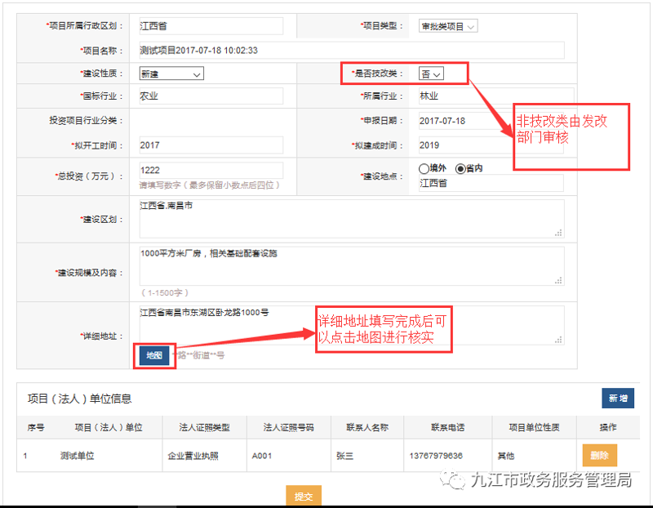Viewport: 653px width, 508px height.
Task: Click the 联系人名称 column header
Action: [x=367, y=427]
